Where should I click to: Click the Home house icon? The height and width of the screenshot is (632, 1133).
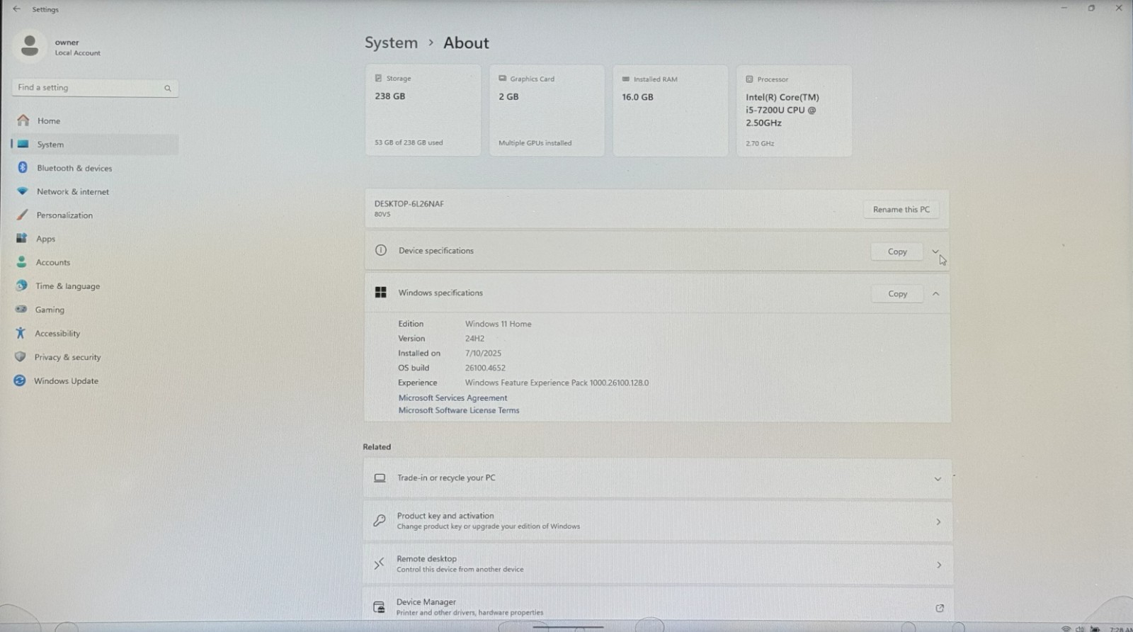pos(23,120)
